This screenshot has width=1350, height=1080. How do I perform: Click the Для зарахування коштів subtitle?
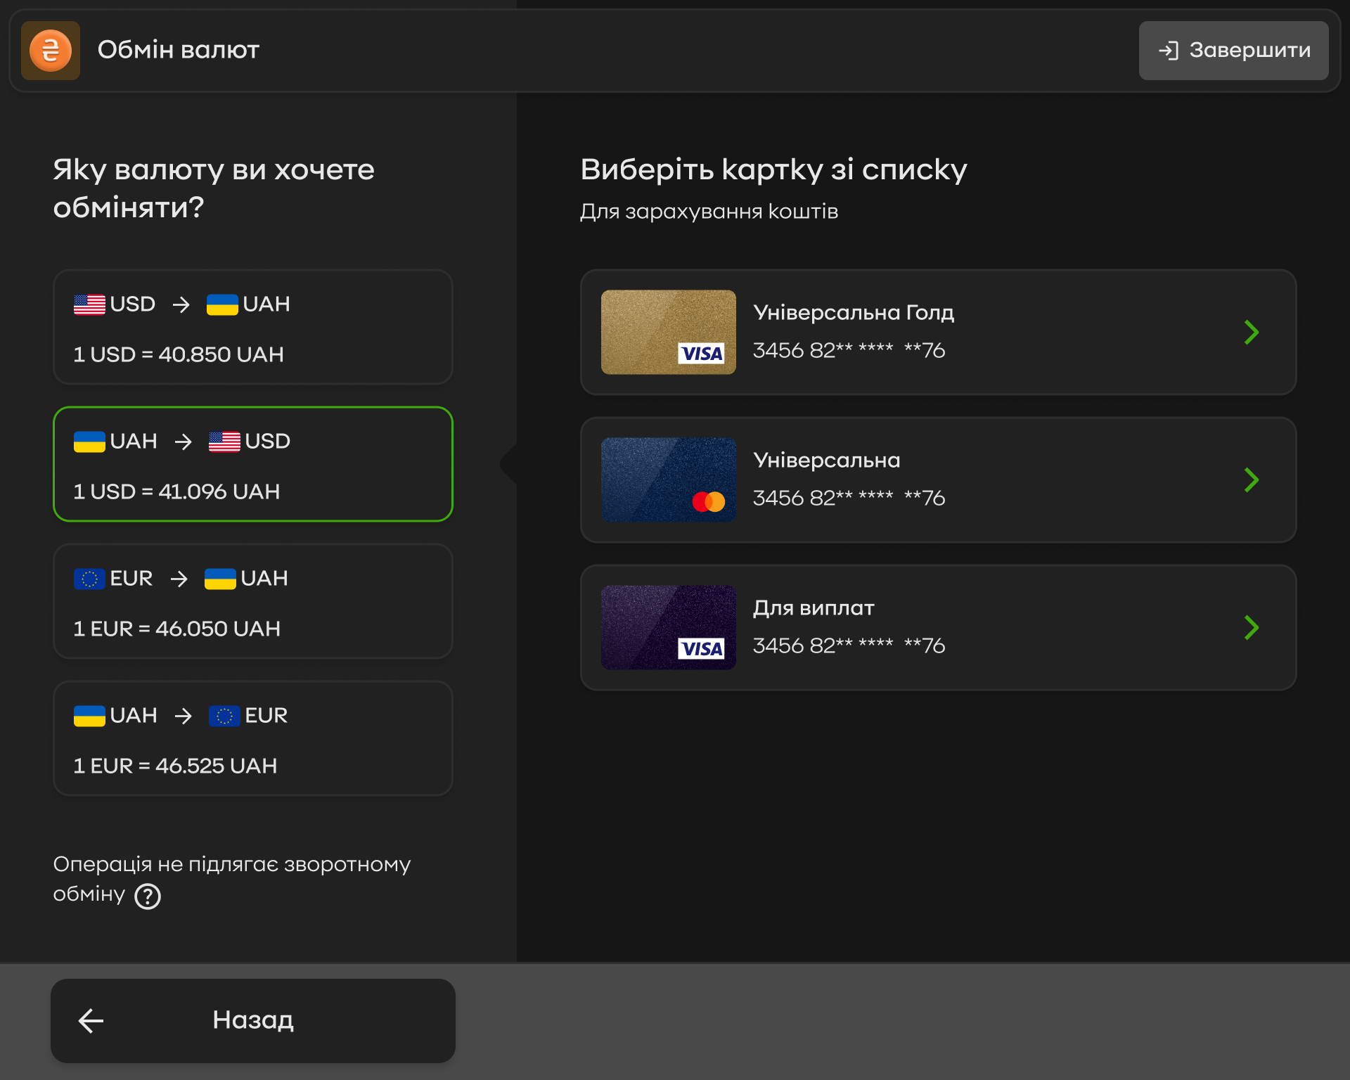coord(709,212)
